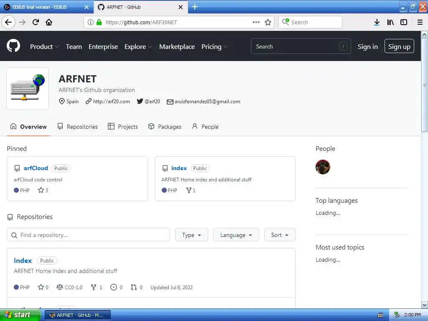
Task: Click the GitHub header Search field
Action: [301, 46]
